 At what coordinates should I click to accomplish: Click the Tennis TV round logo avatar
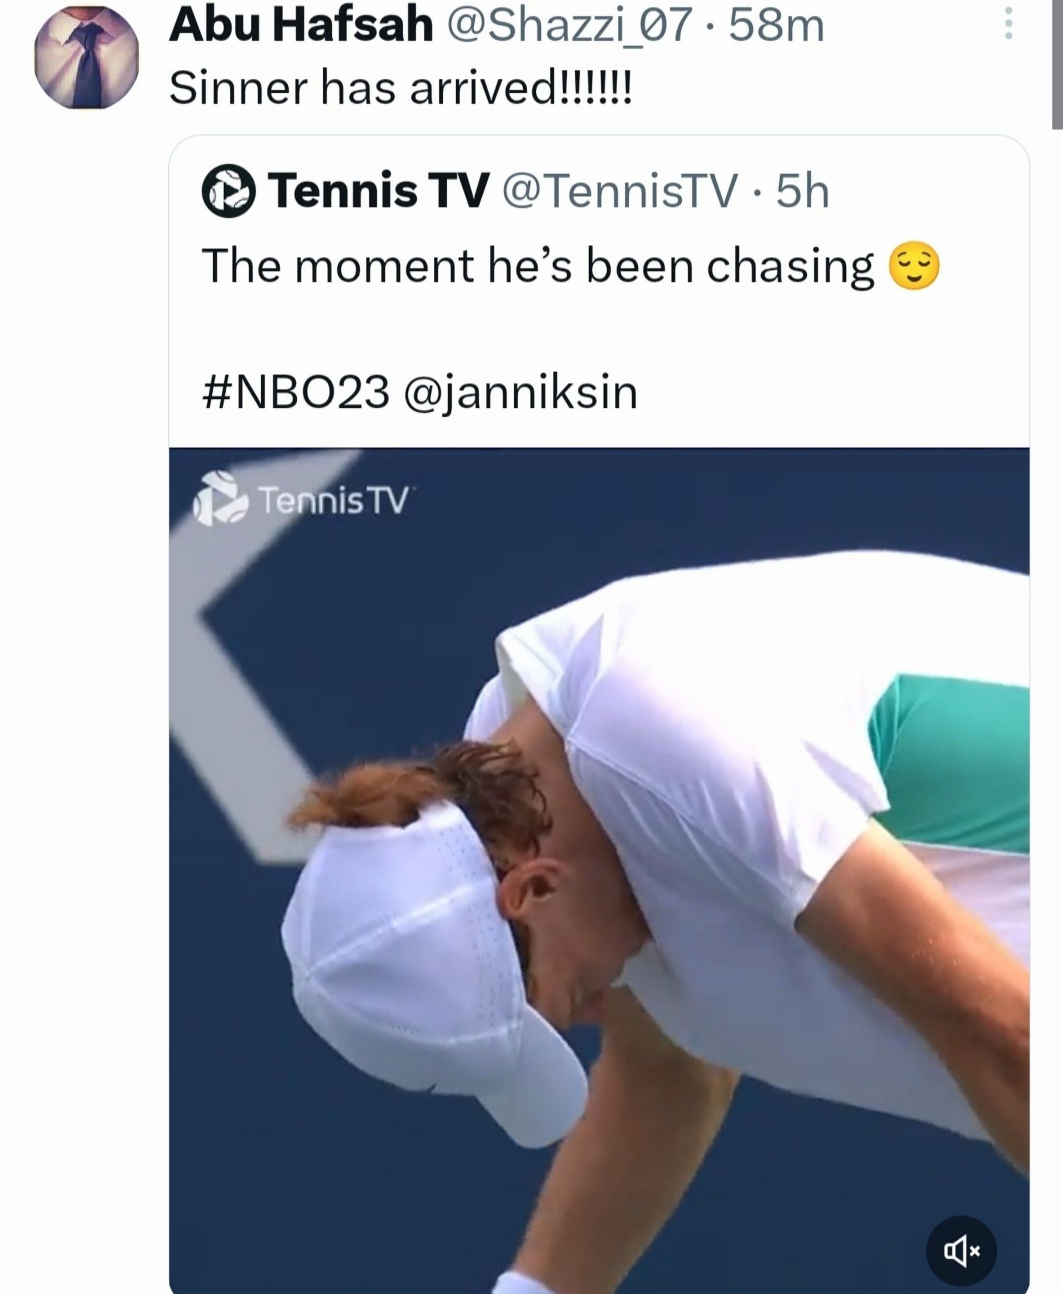tap(229, 192)
